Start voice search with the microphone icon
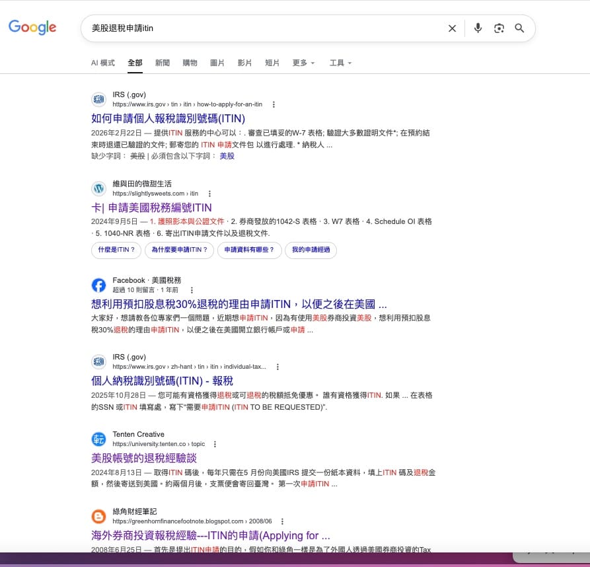590x567 pixels. click(x=478, y=28)
